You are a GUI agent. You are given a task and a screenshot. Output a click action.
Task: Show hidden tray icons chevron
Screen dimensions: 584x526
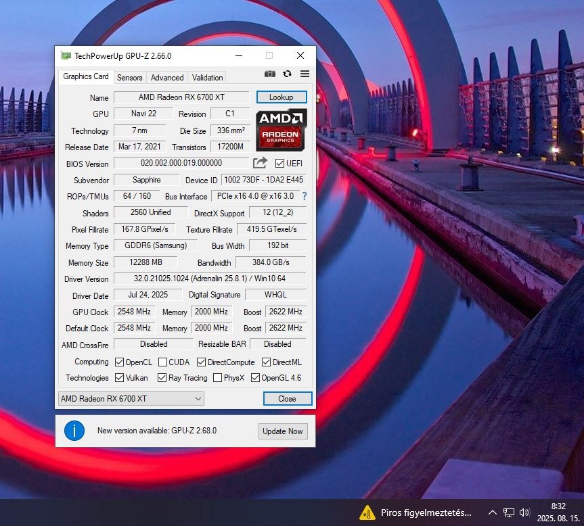pyautogui.click(x=492, y=512)
